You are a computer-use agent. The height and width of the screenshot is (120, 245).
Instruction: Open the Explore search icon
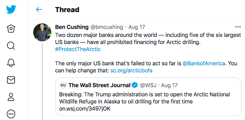(11, 46)
